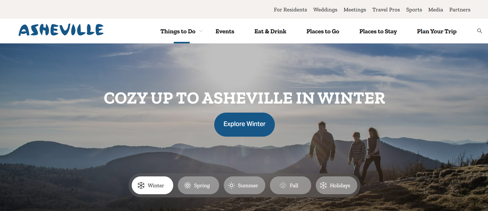
Task: Go to Plan Your Trip
Action: tap(437, 32)
